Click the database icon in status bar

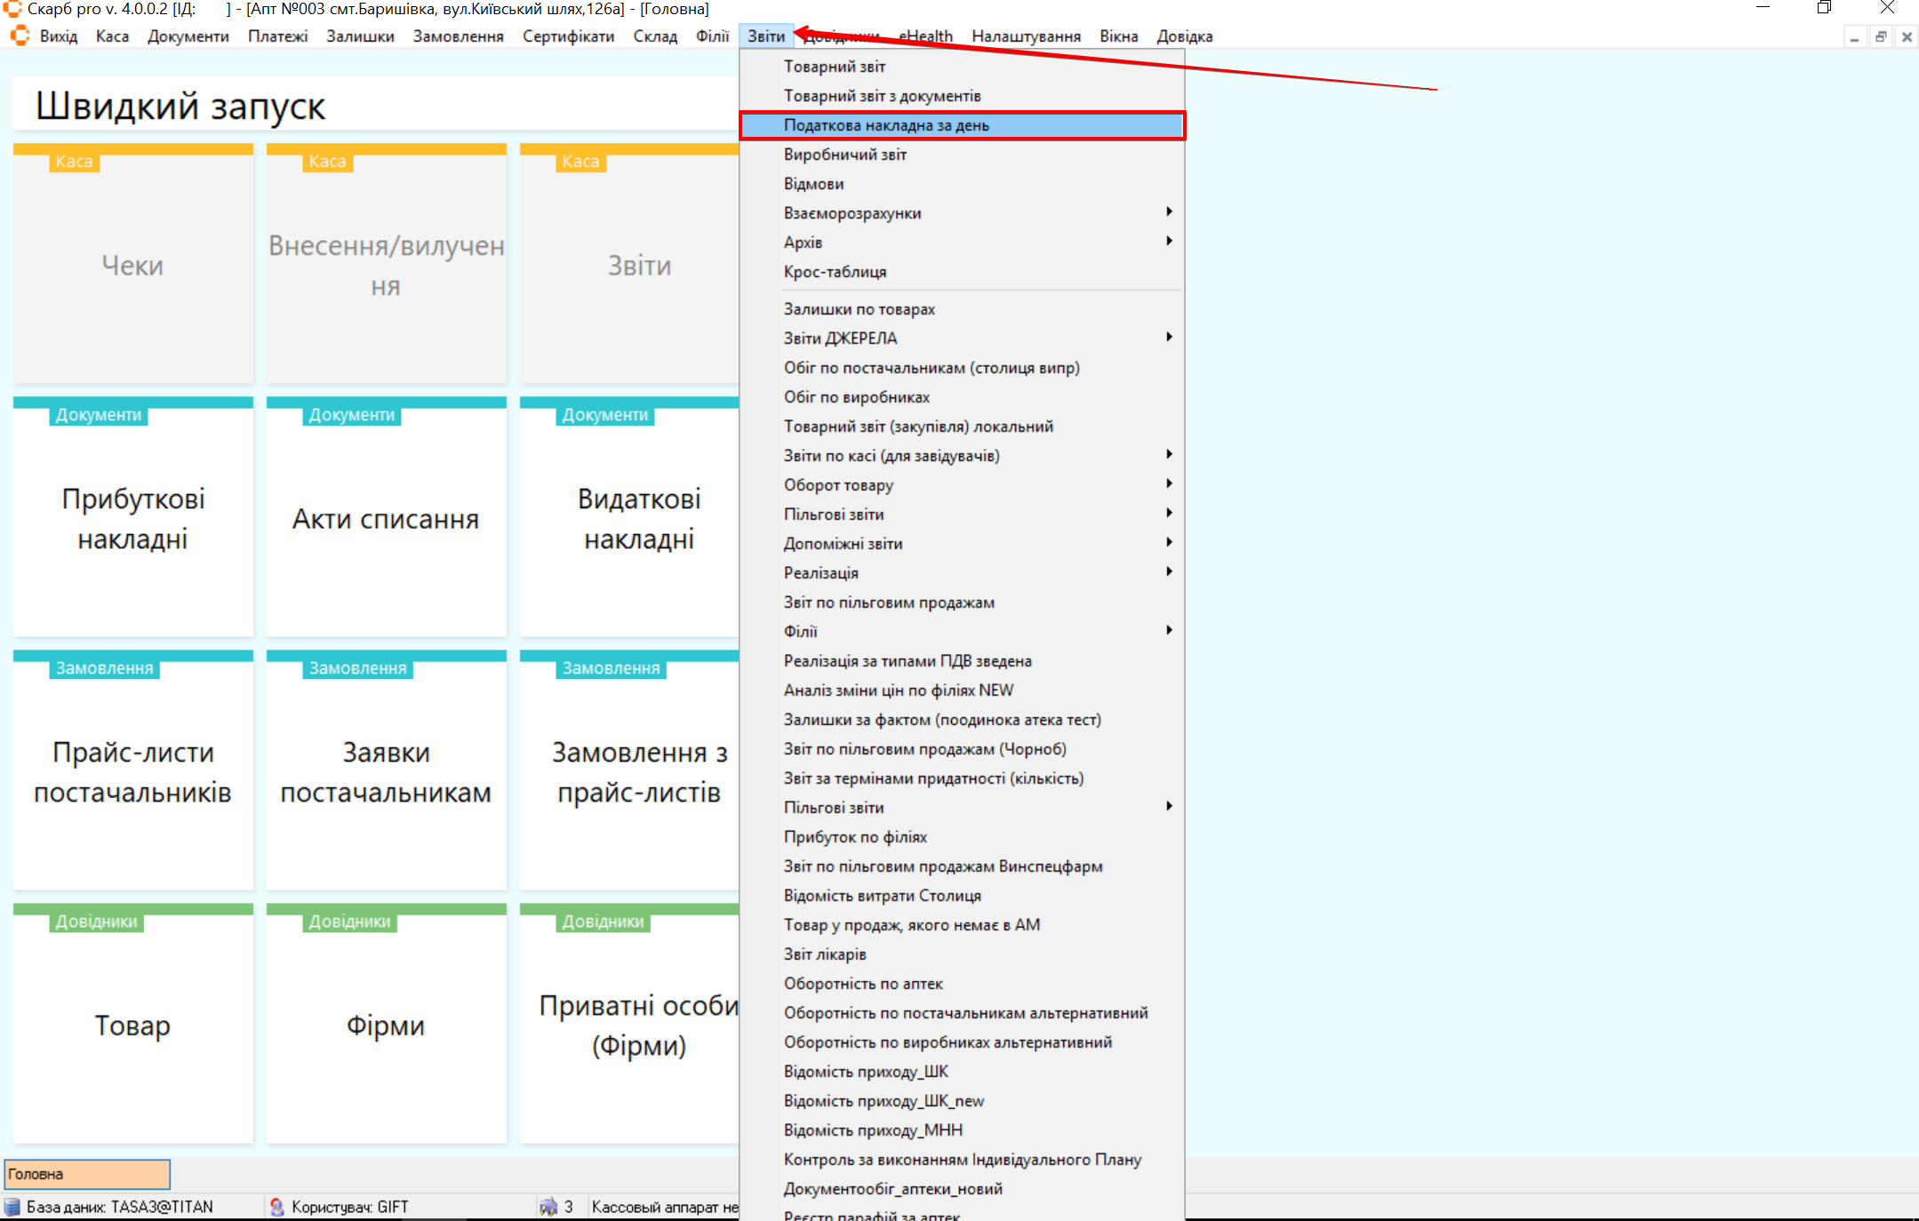tap(12, 1207)
